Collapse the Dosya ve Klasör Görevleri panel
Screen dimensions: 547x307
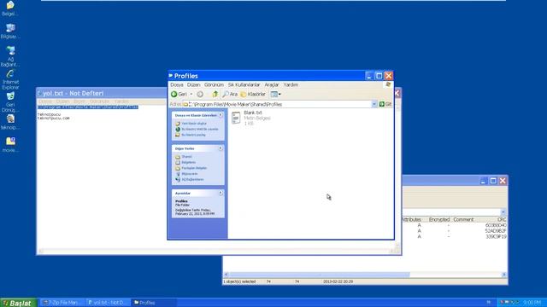click(221, 115)
